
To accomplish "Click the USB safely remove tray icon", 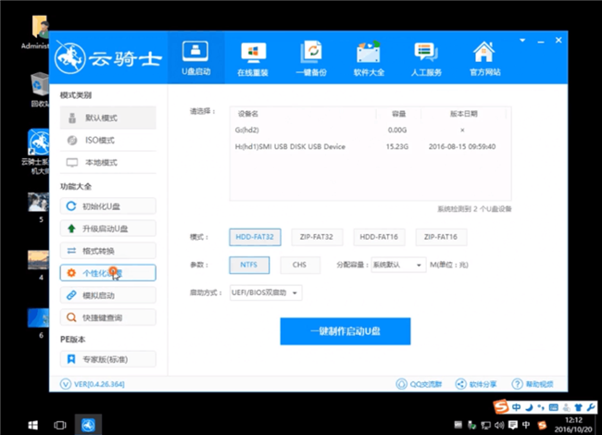I will tap(471, 425).
